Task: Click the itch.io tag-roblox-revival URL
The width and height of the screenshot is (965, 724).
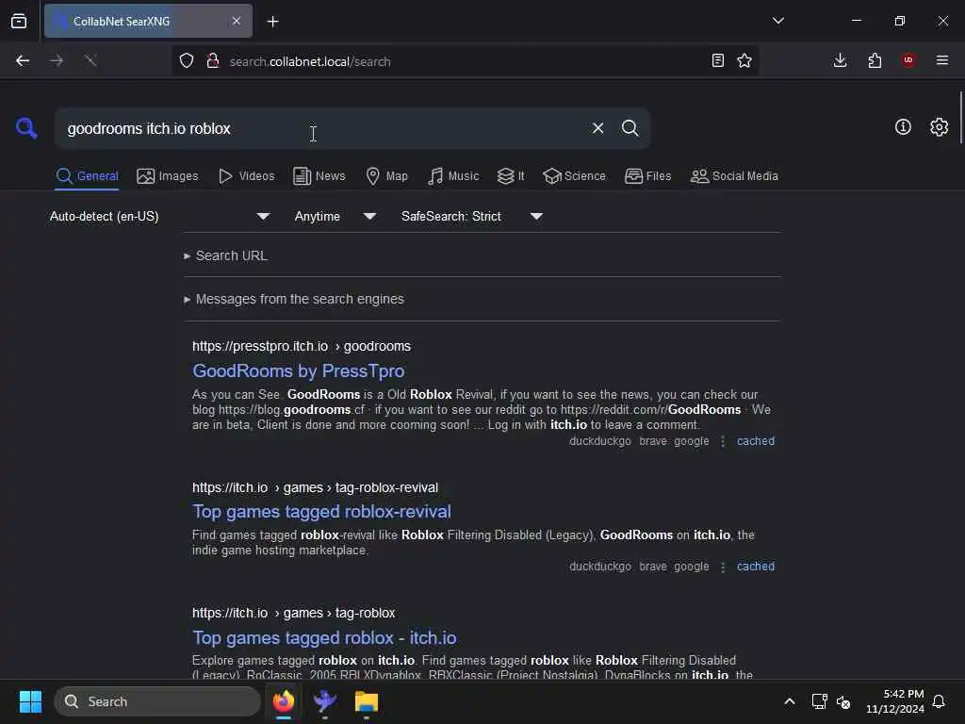Action: pos(315,487)
